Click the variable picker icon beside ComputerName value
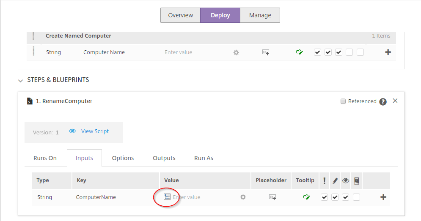The height and width of the screenshot is (221, 421). 167,197
